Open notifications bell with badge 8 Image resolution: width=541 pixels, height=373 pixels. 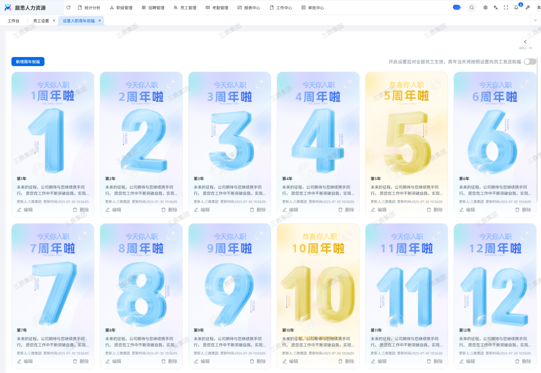click(516, 8)
